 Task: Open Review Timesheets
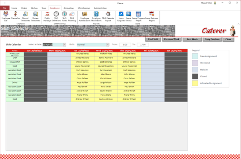pyautogui.click(x=36, y=16)
